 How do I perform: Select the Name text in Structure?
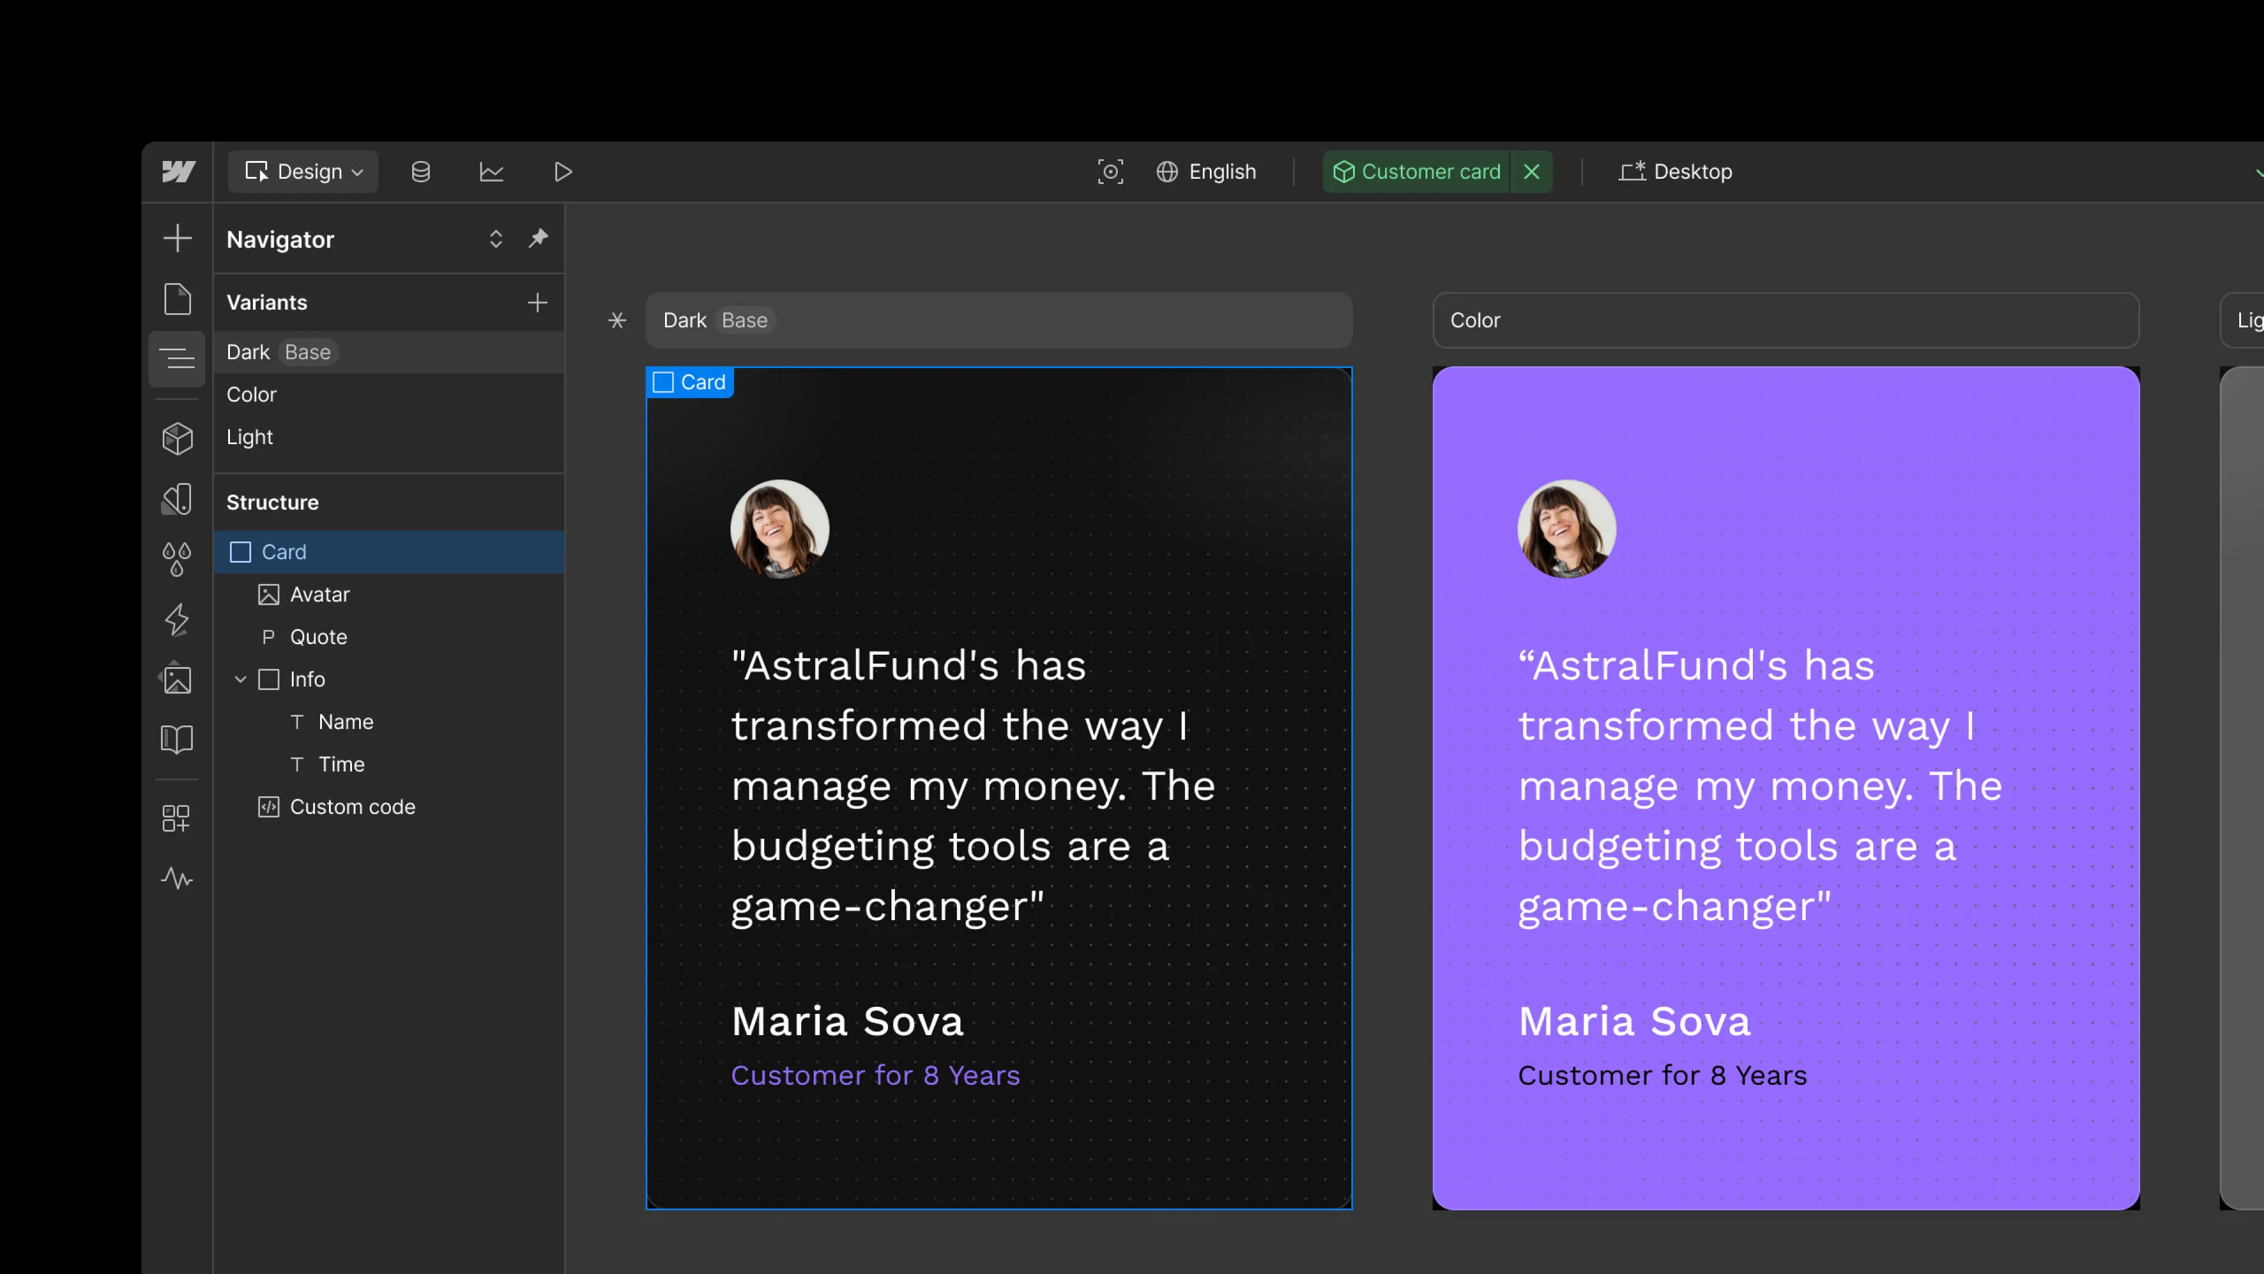coord(389,722)
